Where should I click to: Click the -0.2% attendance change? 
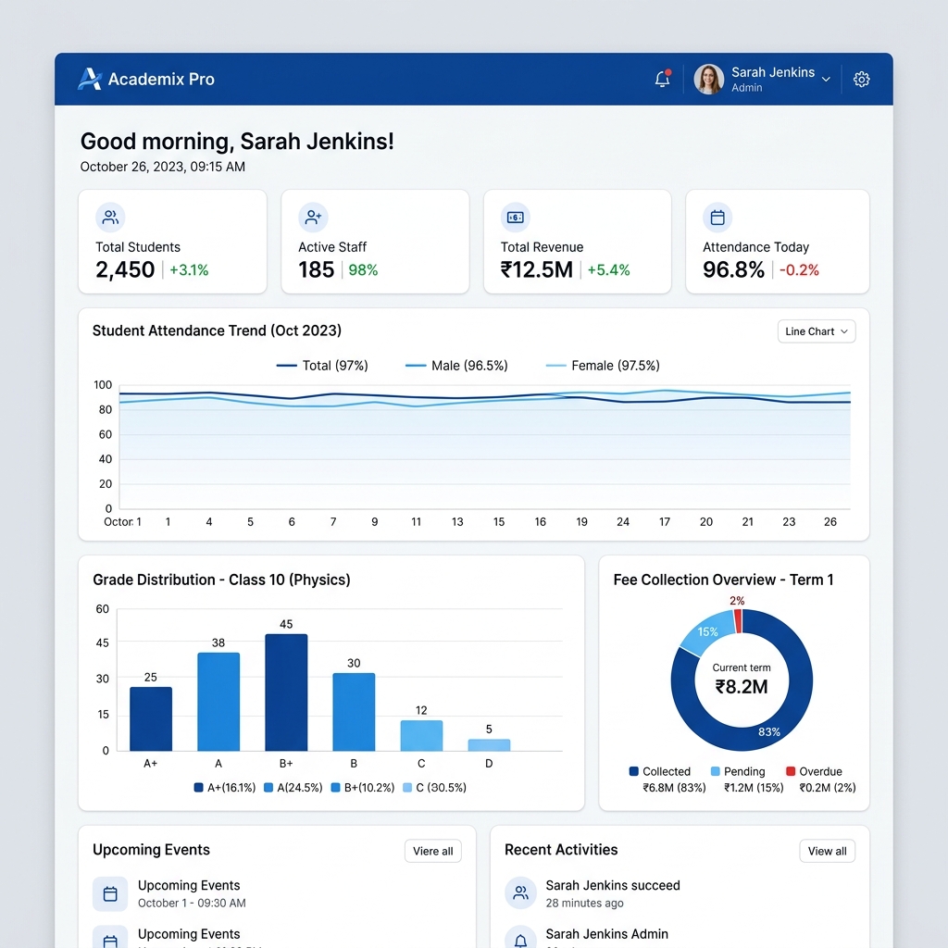(x=799, y=270)
